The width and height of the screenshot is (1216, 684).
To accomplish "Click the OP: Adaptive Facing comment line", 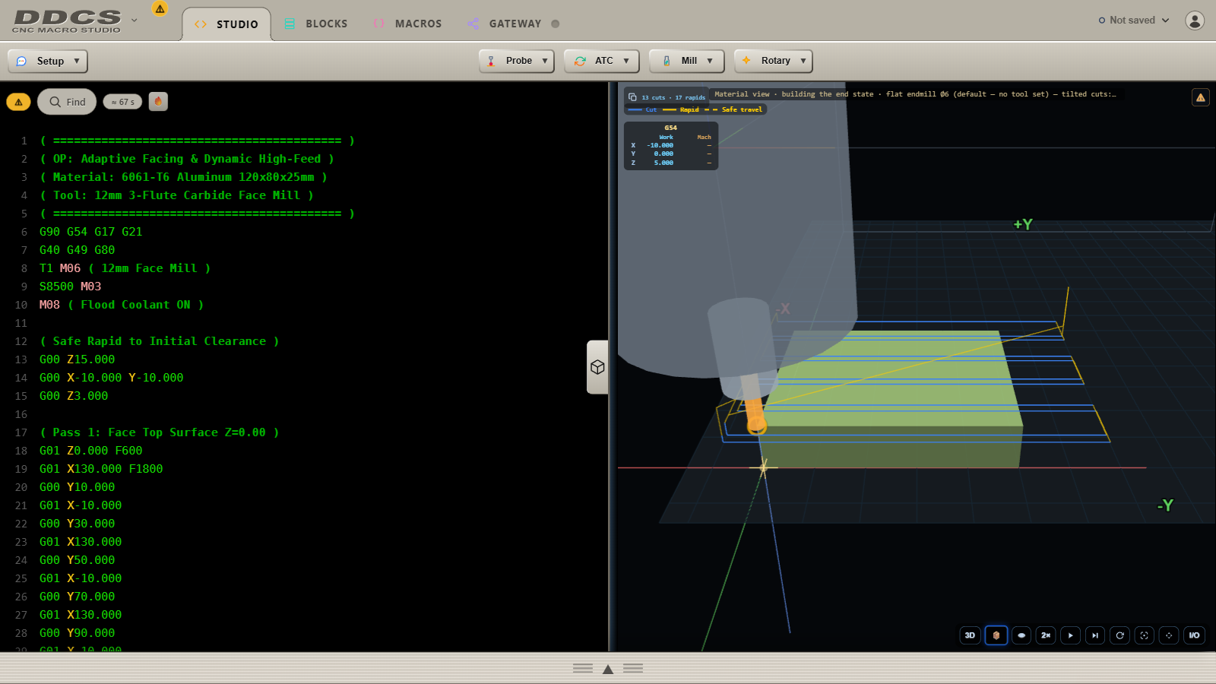I will (x=187, y=159).
